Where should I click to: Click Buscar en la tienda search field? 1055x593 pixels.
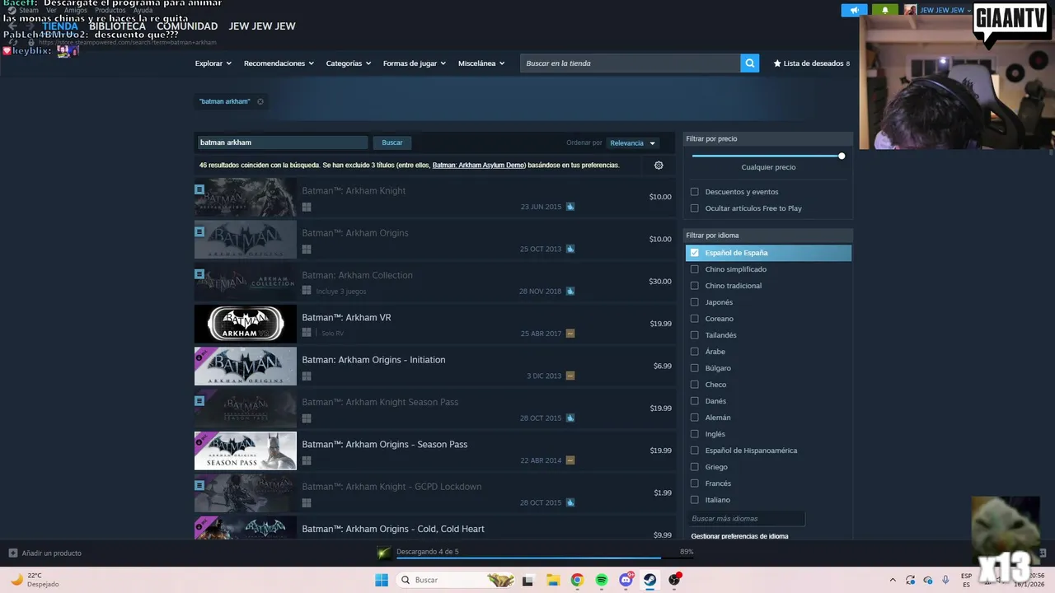[x=630, y=63]
